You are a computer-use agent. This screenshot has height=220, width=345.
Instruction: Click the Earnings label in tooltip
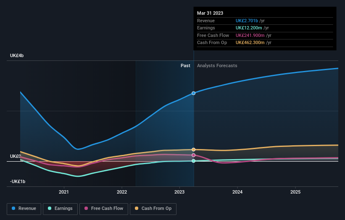coord(206,28)
